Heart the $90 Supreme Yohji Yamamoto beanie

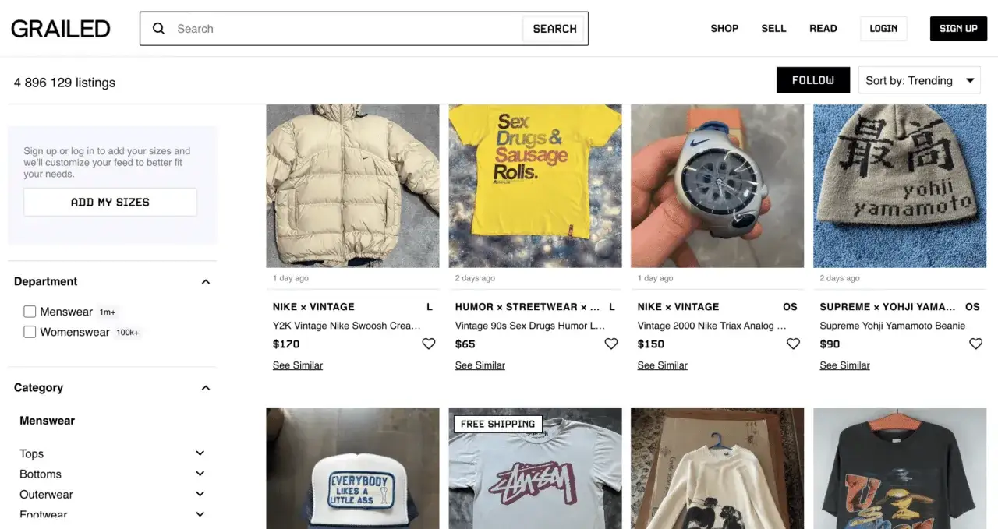(x=975, y=344)
